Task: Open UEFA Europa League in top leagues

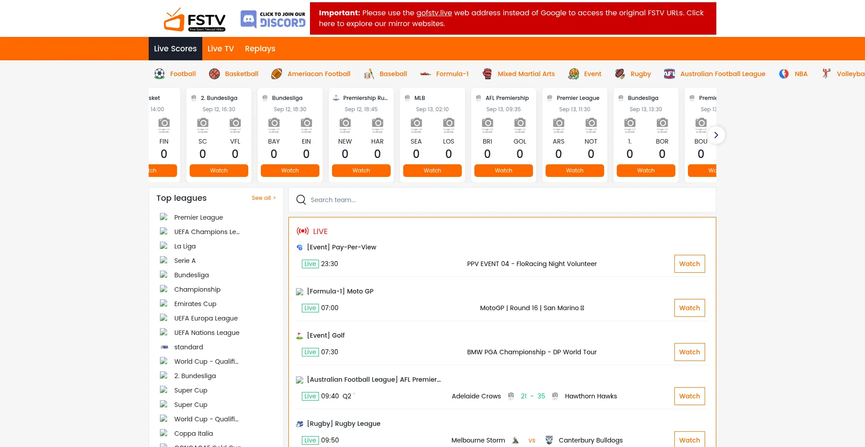Action: coord(206,318)
